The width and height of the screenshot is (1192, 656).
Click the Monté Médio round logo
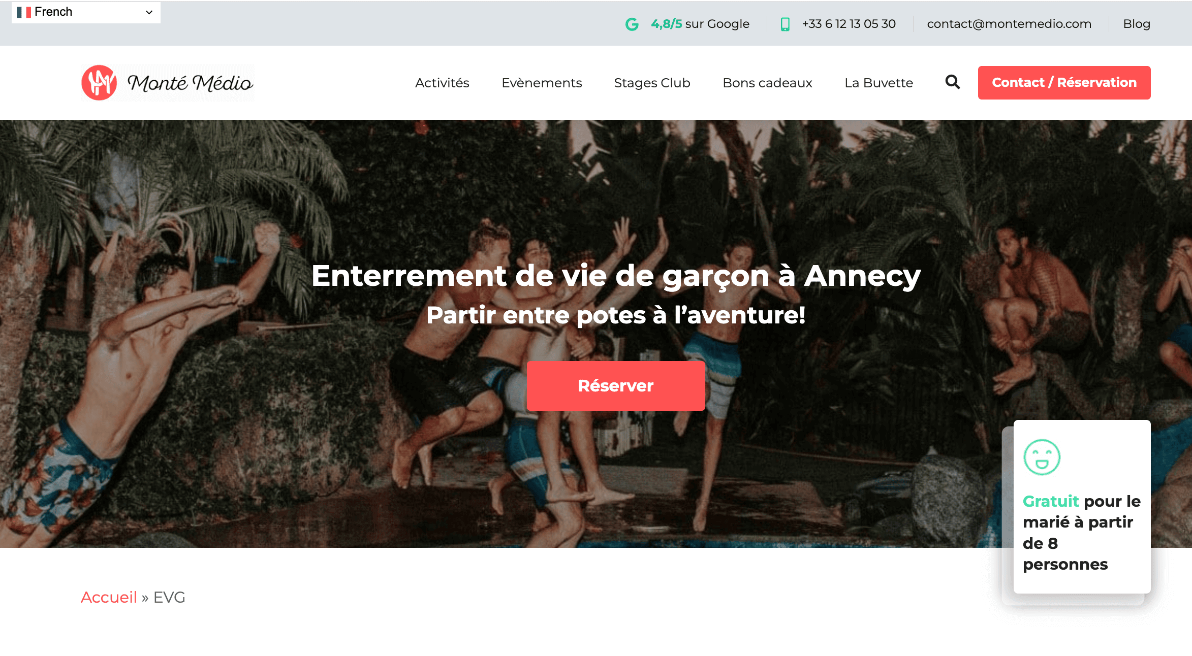click(99, 83)
